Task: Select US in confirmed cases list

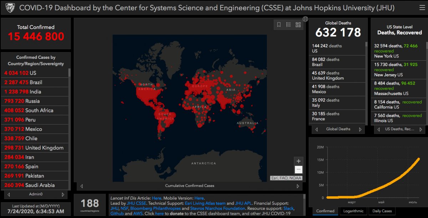Action: click(35, 73)
